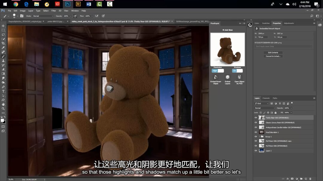Select the Full Moon-G06 (SPINNABLE) layer
This screenshot has width=323, height=181.
[x=284, y=146]
